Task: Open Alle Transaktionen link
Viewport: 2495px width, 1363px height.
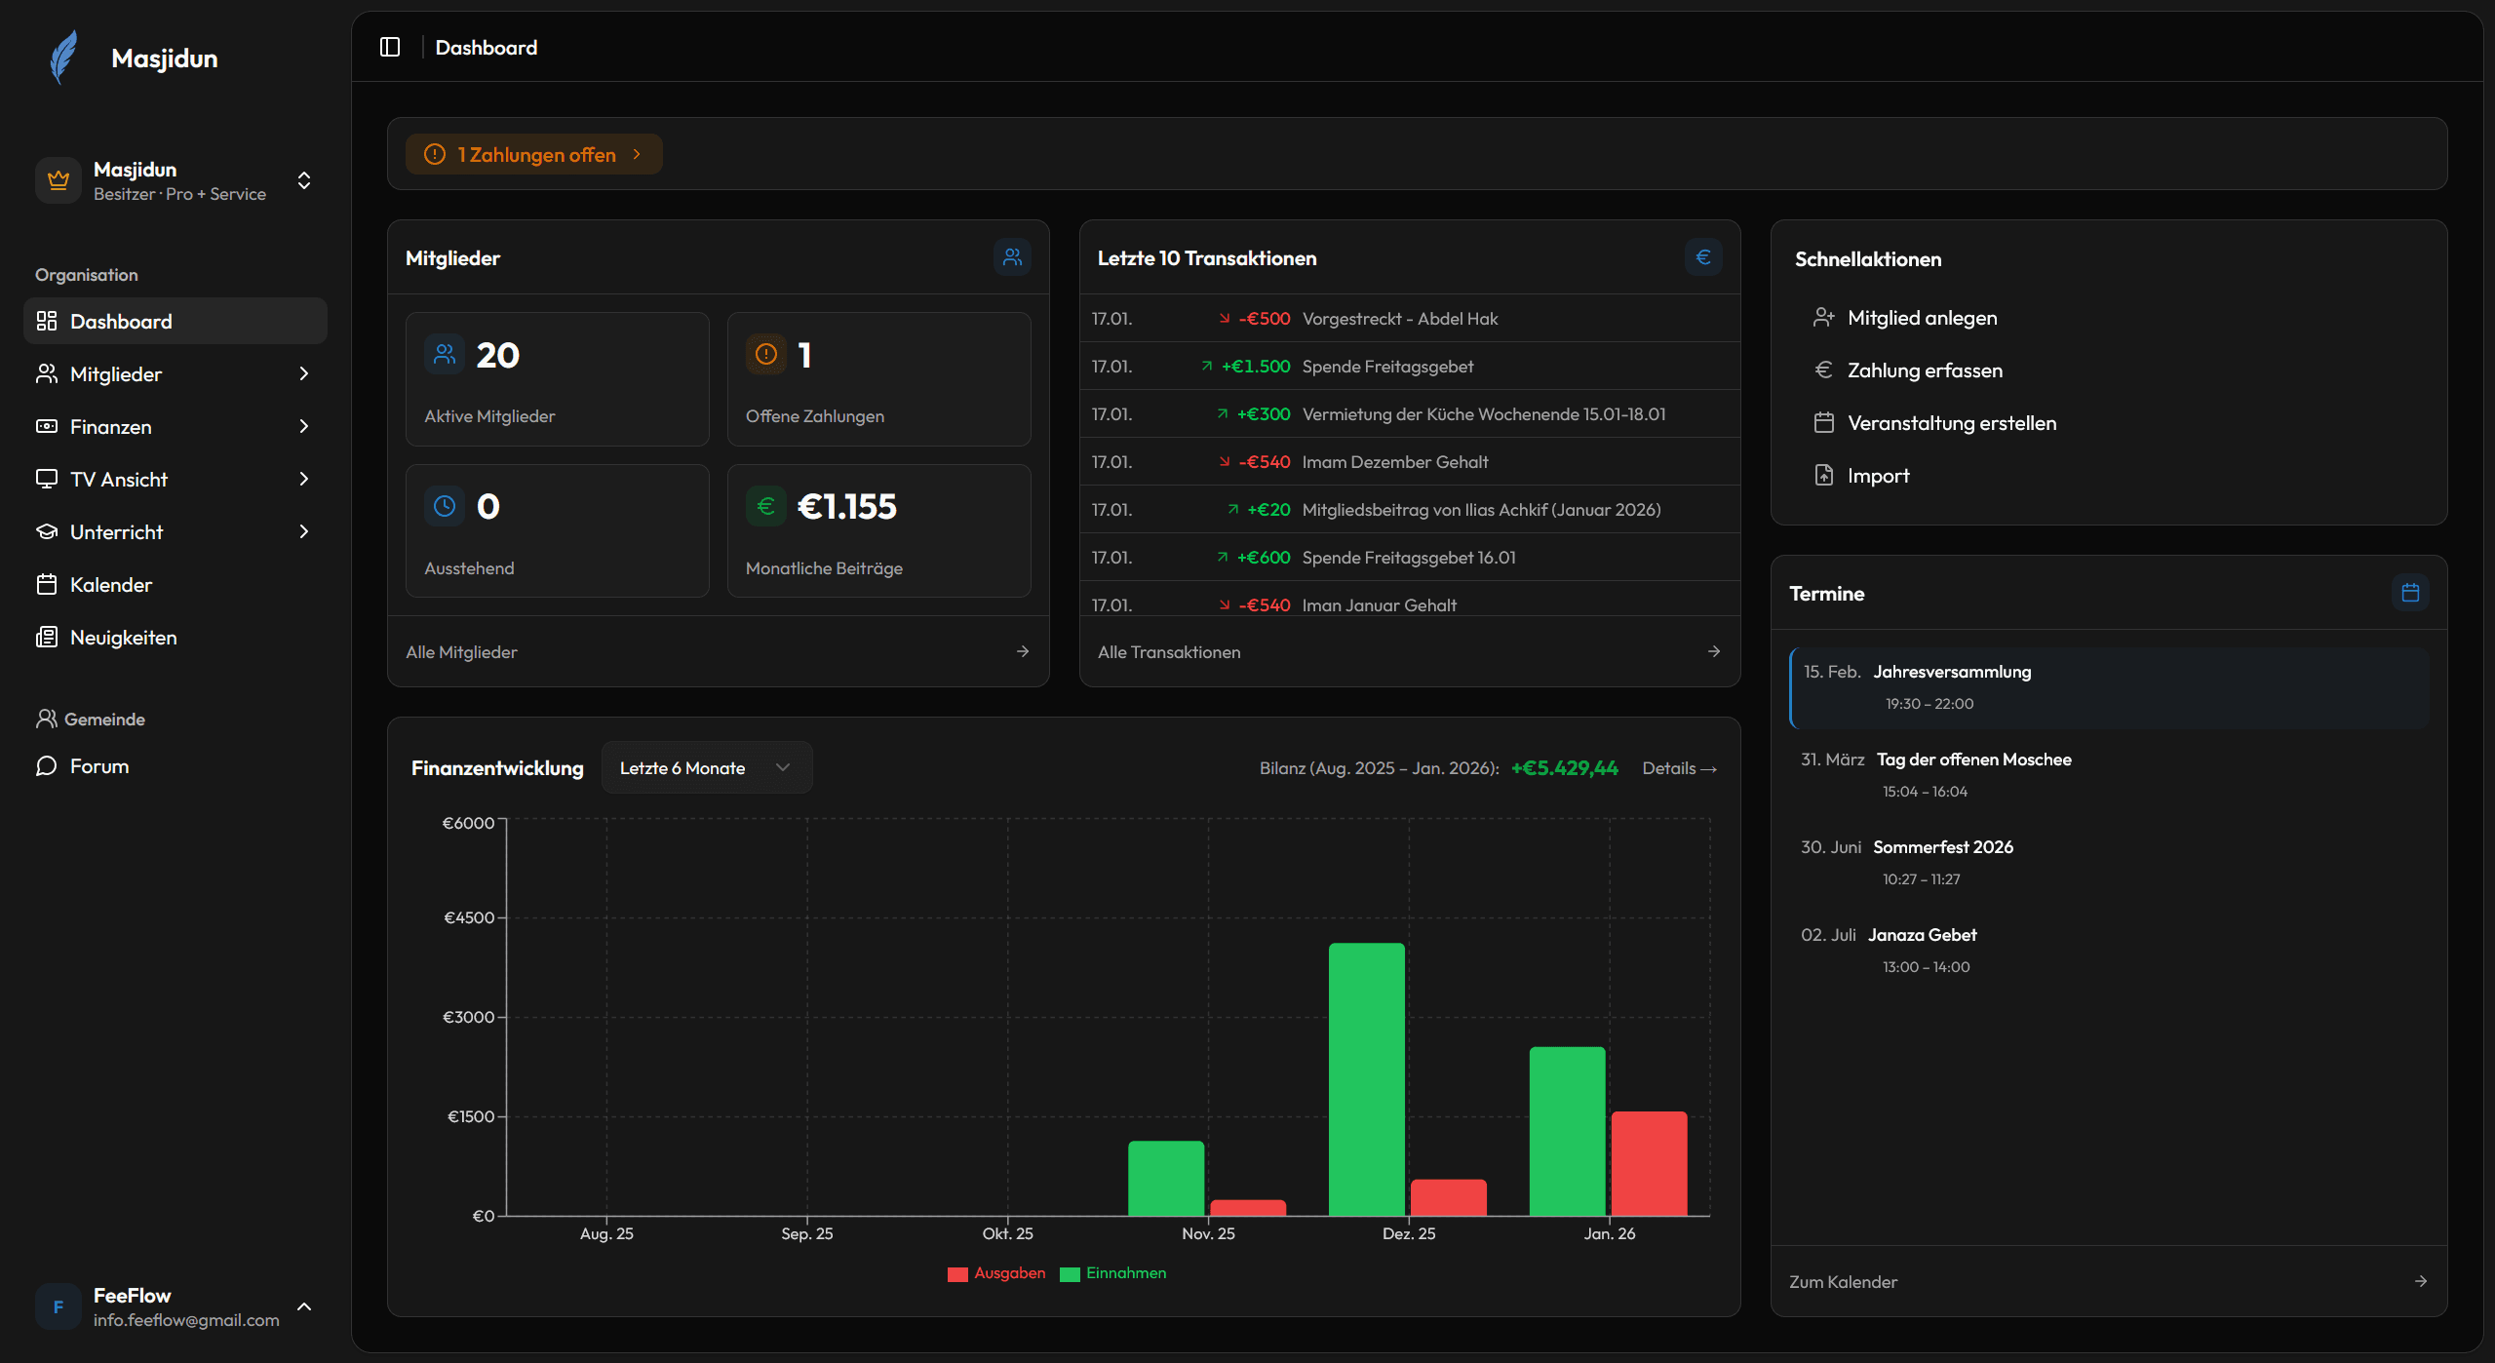Action: [1169, 651]
